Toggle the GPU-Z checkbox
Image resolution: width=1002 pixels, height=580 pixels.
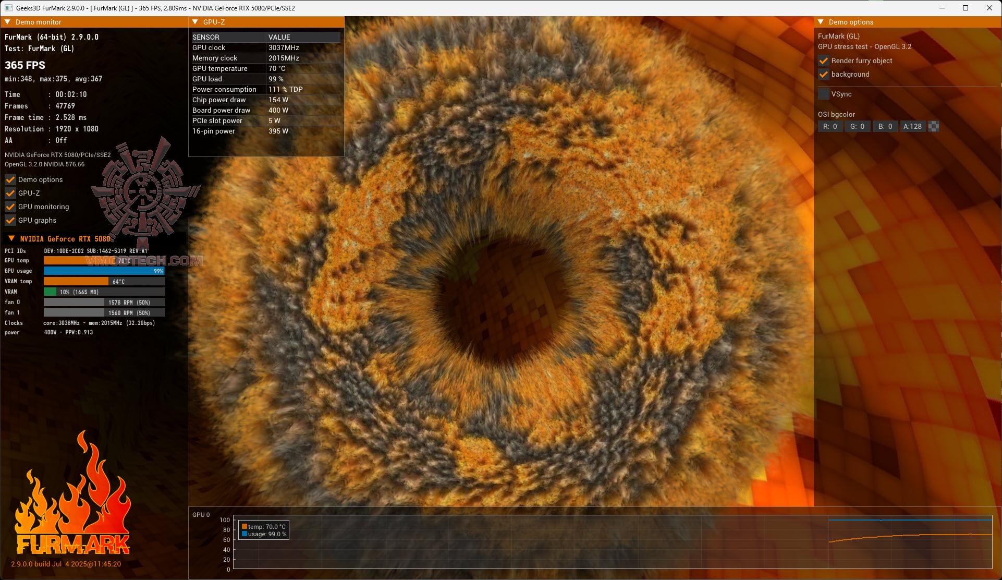pyautogui.click(x=10, y=193)
